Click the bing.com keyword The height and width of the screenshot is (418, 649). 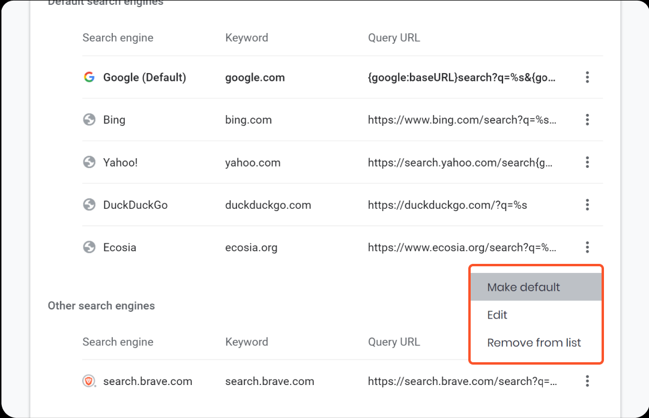249,121
